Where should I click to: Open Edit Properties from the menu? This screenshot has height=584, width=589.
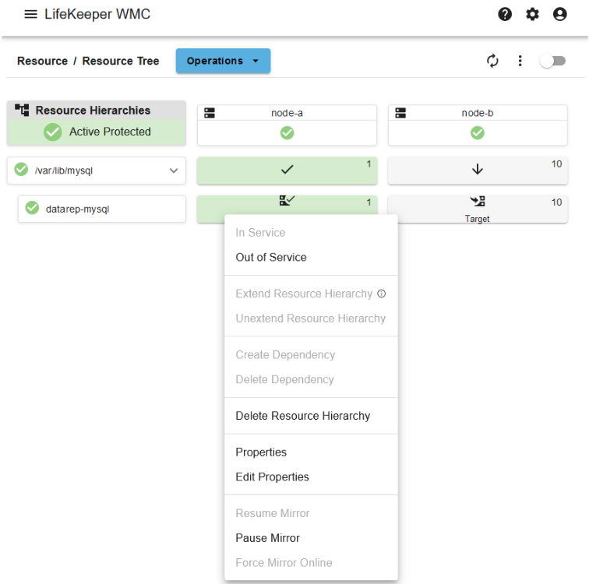pos(272,477)
